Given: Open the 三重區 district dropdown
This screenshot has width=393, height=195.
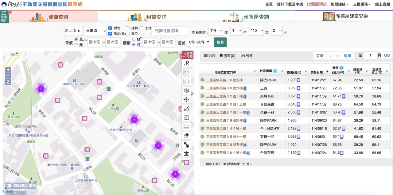Looking at the screenshot, I should [x=95, y=31].
